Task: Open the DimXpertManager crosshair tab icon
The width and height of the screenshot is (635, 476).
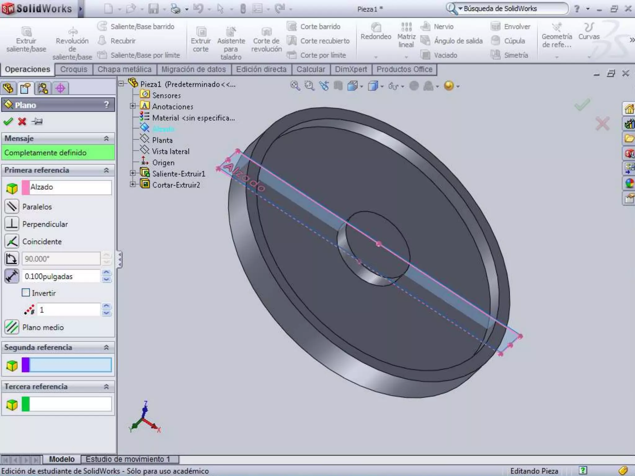Action: pyautogui.click(x=60, y=88)
